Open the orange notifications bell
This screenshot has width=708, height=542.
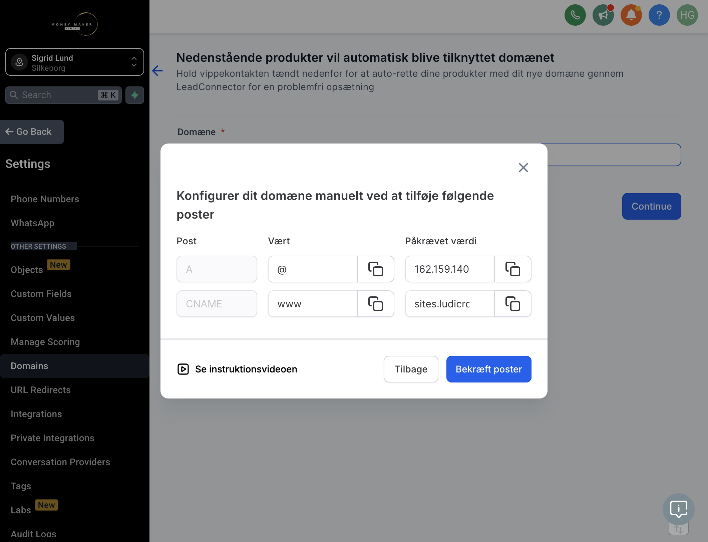(631, 15)
